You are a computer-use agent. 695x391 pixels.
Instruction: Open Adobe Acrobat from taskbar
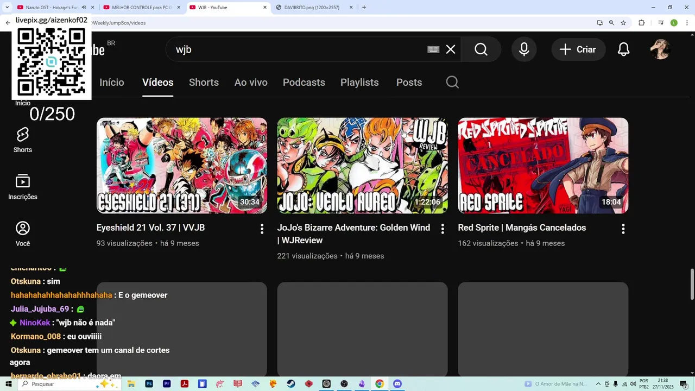tap(185, 384)
